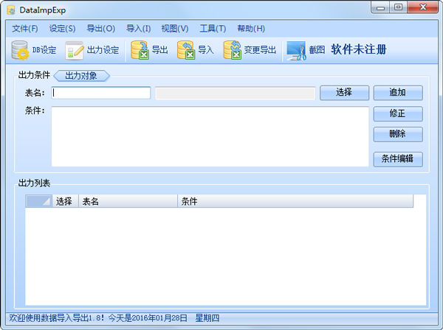Focus the 表名 table name input field
The height and width of the screenshot is (330, 443).
pos(101,93)
